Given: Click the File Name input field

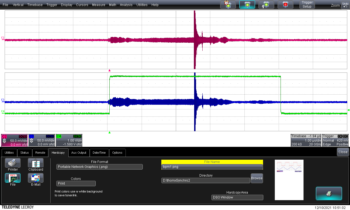Looking at the screenshot, I should click(x=212, y=167).
